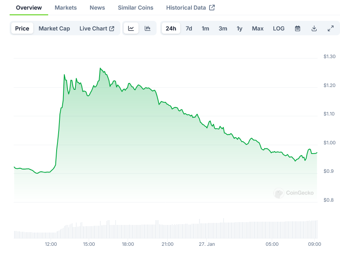Switch to line chart view icon
Viewport: 340px width, 253px height.
131,28
